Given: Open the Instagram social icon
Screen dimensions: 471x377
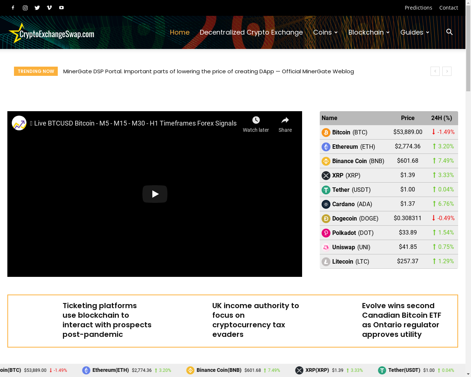Looking at the screenshot, I should [x=25, y=8].
